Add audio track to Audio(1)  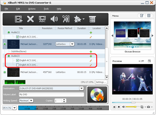pos(91,32)
